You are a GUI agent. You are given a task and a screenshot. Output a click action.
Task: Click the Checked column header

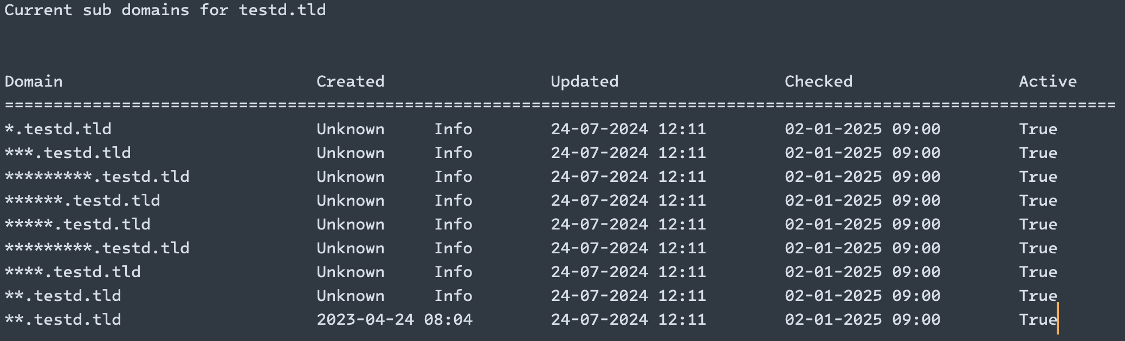click(x=818, y=81)
